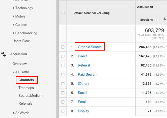Select the Paid Search row checkbox

click(x=63, y=75)
